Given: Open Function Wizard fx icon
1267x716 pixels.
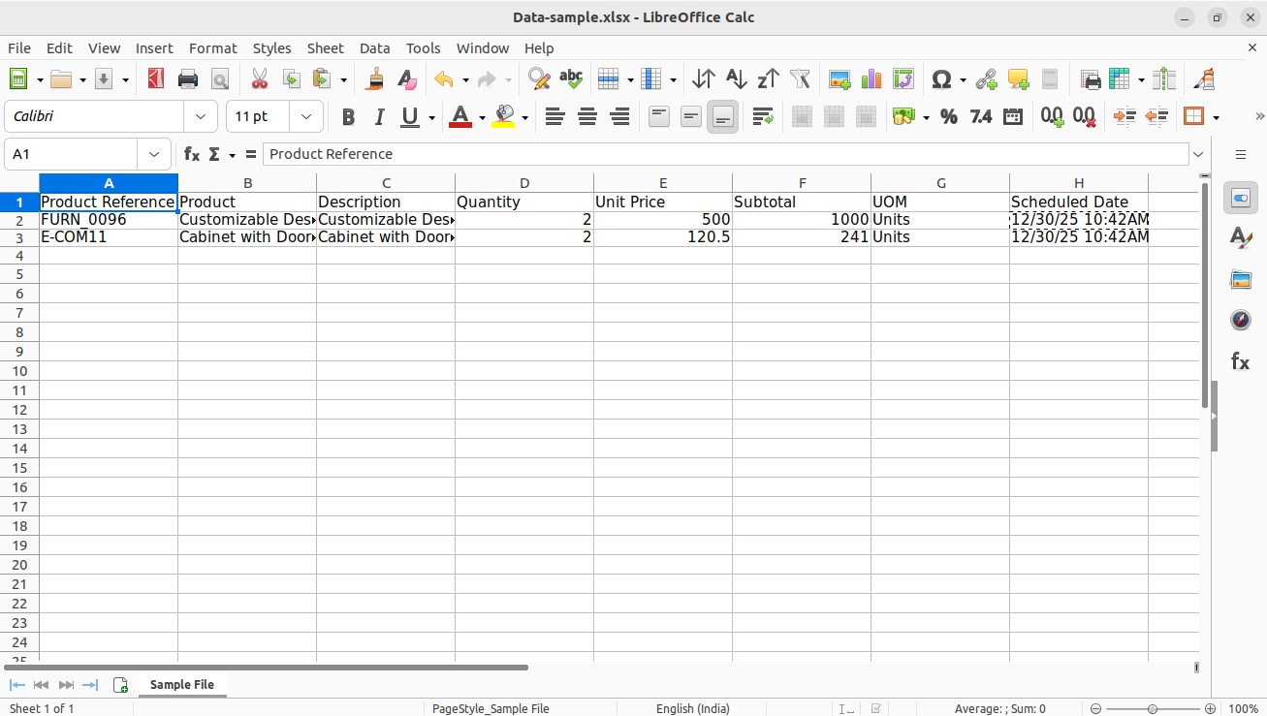Looking at the screenshot, I should pyautogui.click(x=192, y=154).
